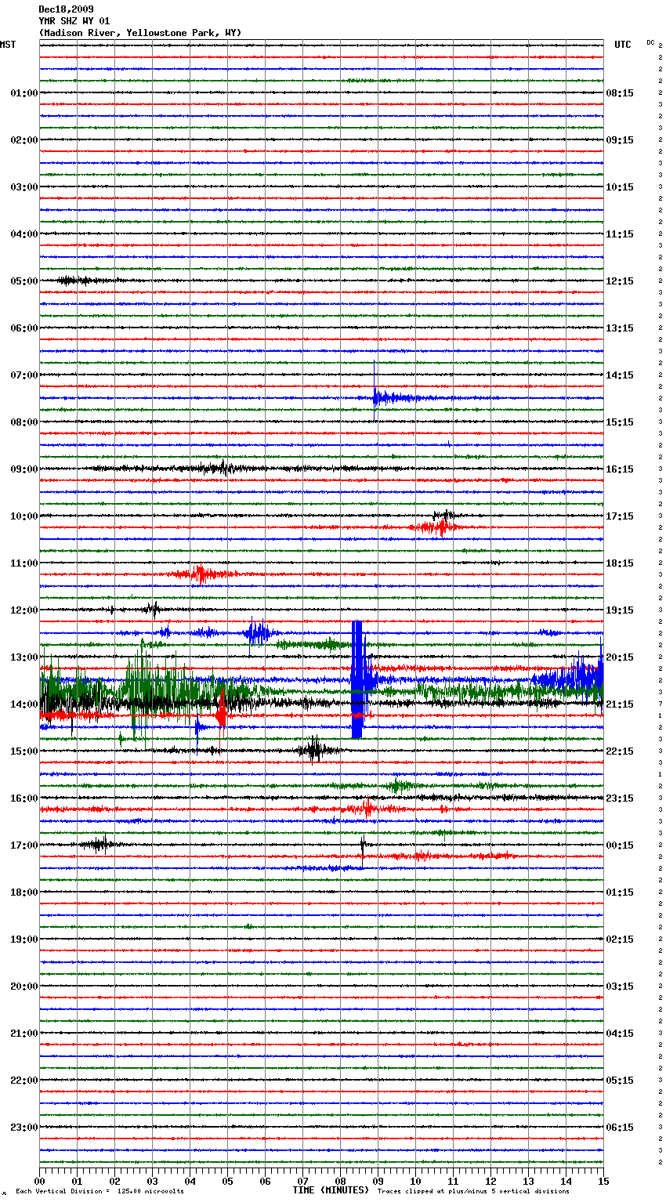Screen dimensions: 666x1202
Task: Select the 02:00 MST time label
Action: pyautogui.click(x=24, y=140)
